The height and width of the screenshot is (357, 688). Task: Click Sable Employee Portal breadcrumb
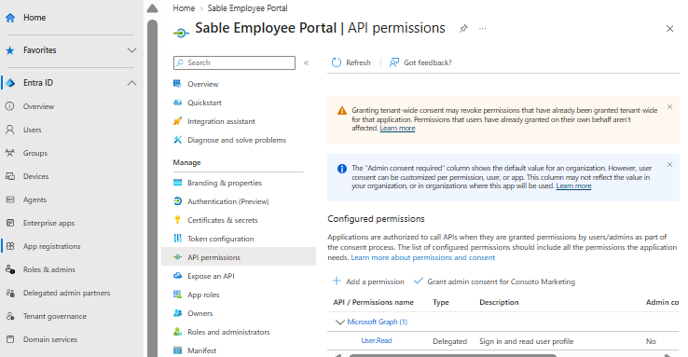247,8
